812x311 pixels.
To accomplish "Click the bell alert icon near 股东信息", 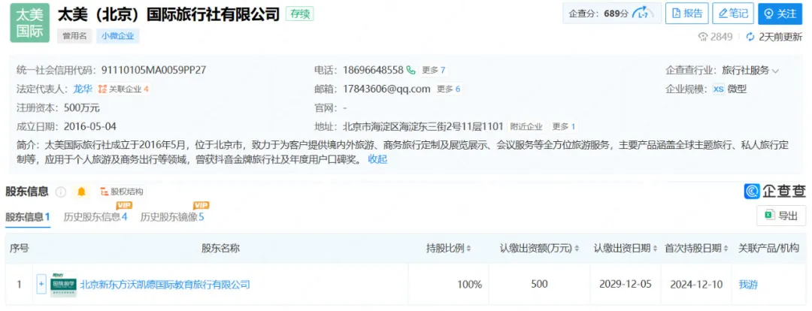I will click(81, 192).
